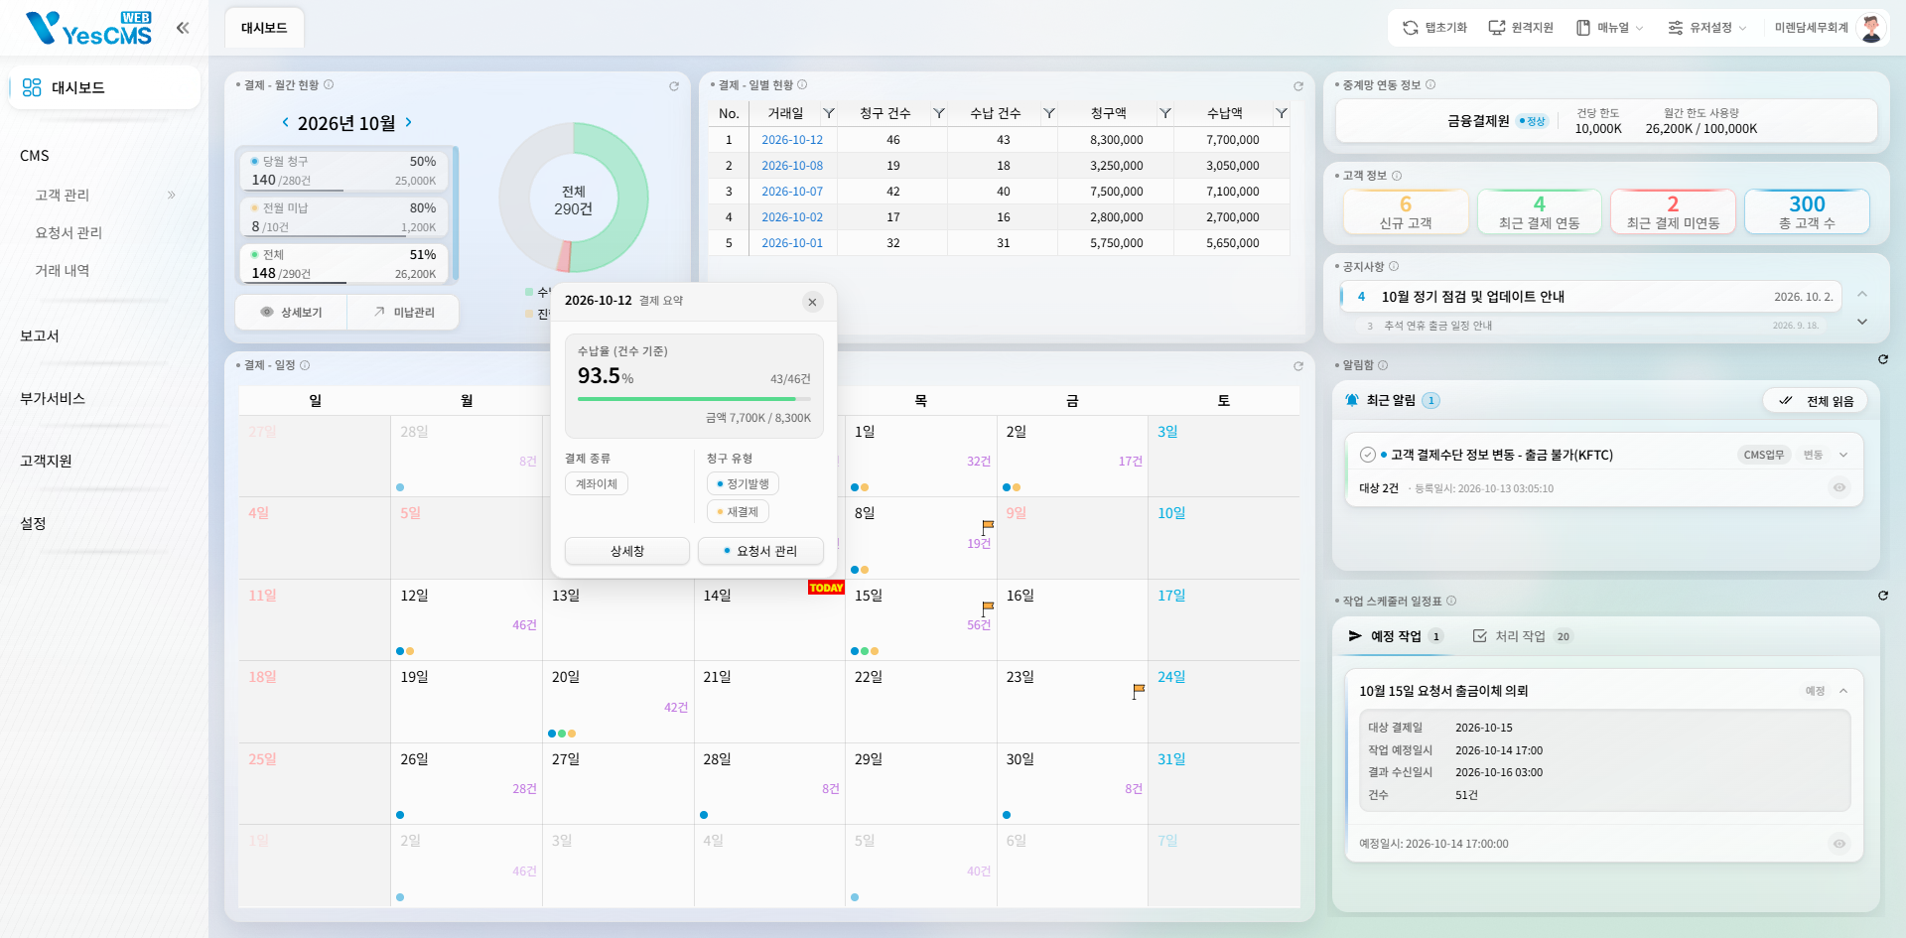Click the 상세보기 button
This screenshot has height=938, width=1906.
[292, 312]
